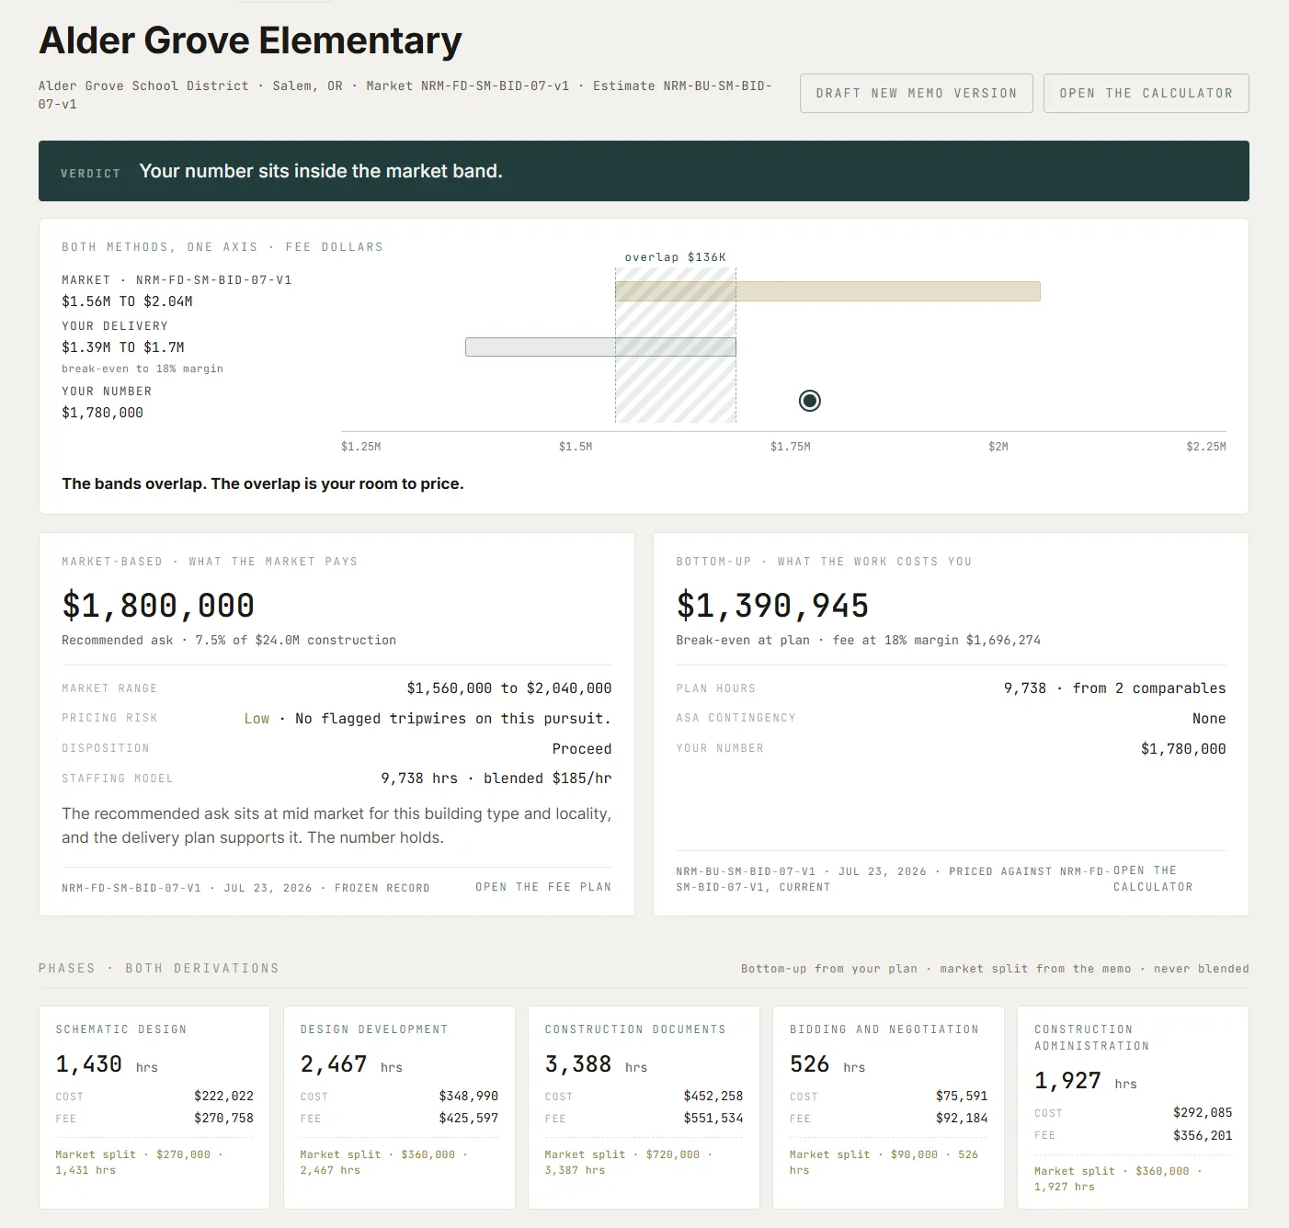Select the $1,390,945 break-even value
The height and width of the screenshot is (1228, 1289).
coord(772,606)
